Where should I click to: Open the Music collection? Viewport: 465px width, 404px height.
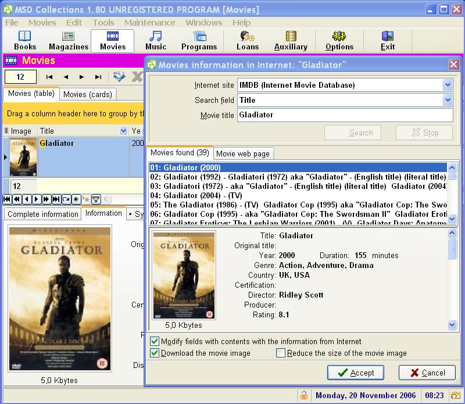pos(155,40)
